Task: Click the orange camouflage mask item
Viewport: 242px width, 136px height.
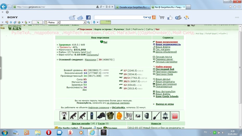Action: coord(119,116)
